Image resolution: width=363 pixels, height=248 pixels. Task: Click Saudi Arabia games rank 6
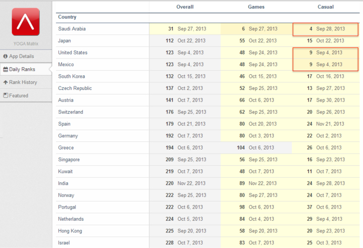tap(244, 29)
